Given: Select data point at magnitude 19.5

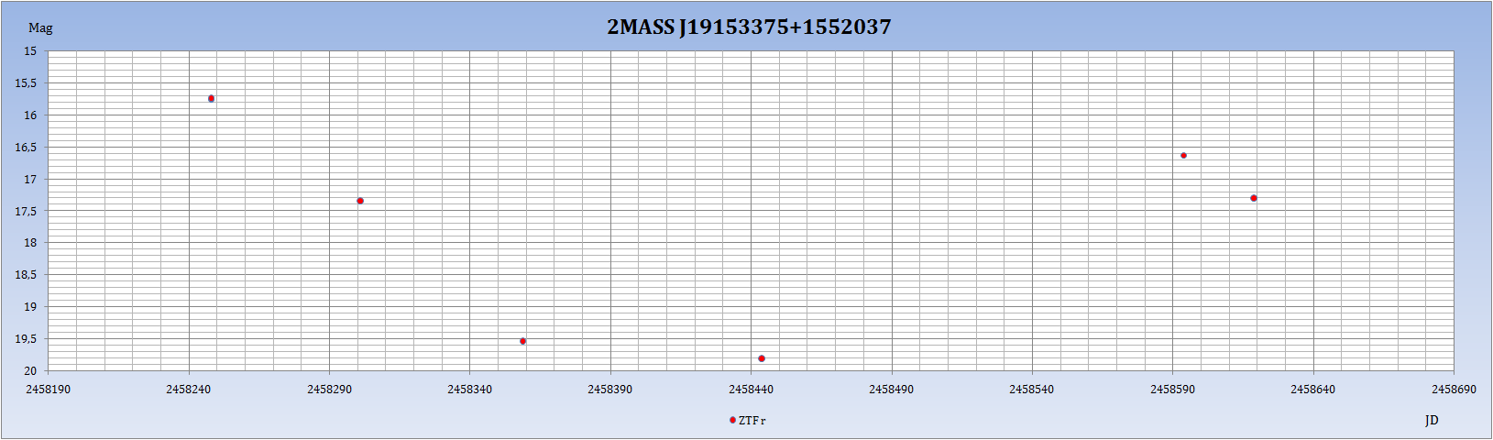Looking at the screenshot, I should click(x=522, y=341).
